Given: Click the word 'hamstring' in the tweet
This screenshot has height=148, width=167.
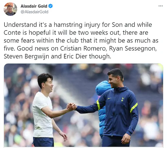Looking at the screenshot, I should 68,25.
